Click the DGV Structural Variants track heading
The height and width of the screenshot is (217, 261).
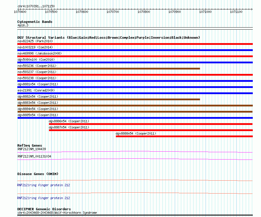[109, 38]
